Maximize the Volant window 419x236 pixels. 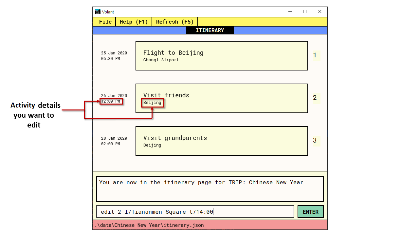coord(305,12)
